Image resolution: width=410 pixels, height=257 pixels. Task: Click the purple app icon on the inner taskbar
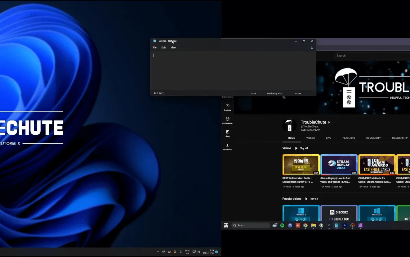[360, 226]
